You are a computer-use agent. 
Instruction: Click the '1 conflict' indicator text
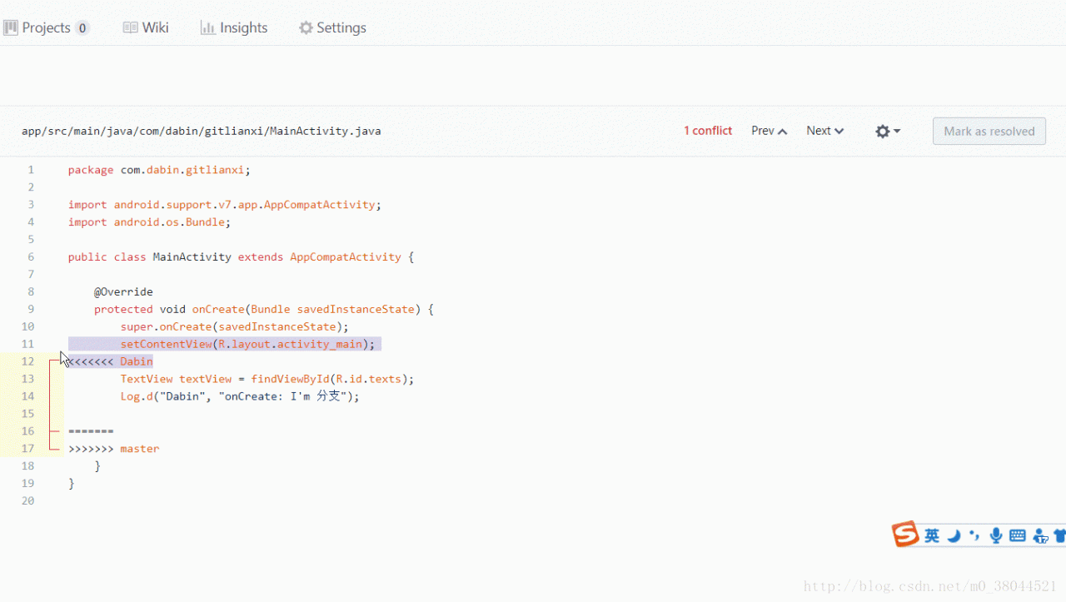[708, 131]
